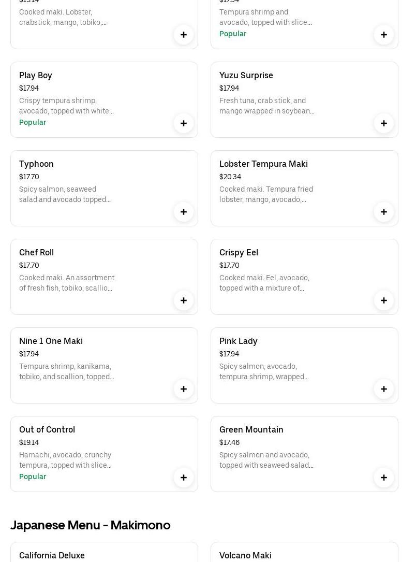
Task: Select the Crispy Eel item name
Action: [239, 252]
